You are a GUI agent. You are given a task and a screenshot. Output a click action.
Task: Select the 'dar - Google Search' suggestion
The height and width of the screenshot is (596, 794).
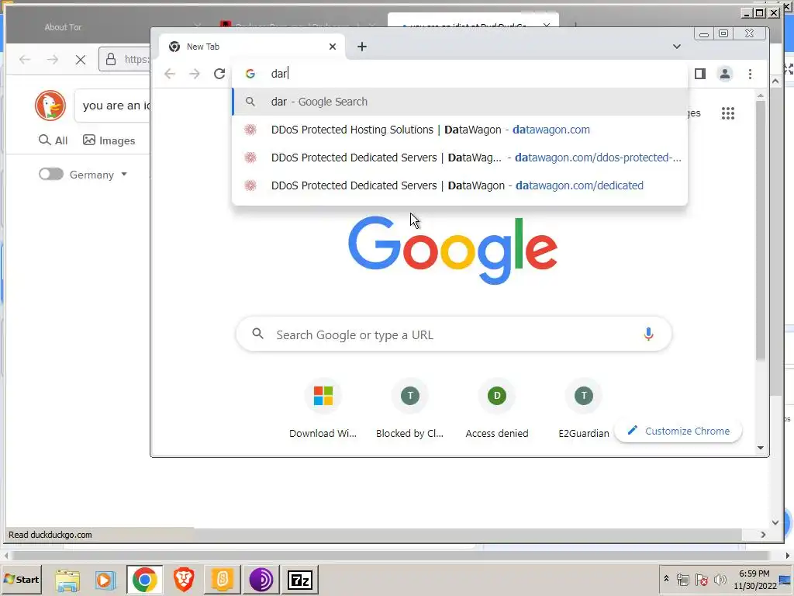(x=460, y=102)
